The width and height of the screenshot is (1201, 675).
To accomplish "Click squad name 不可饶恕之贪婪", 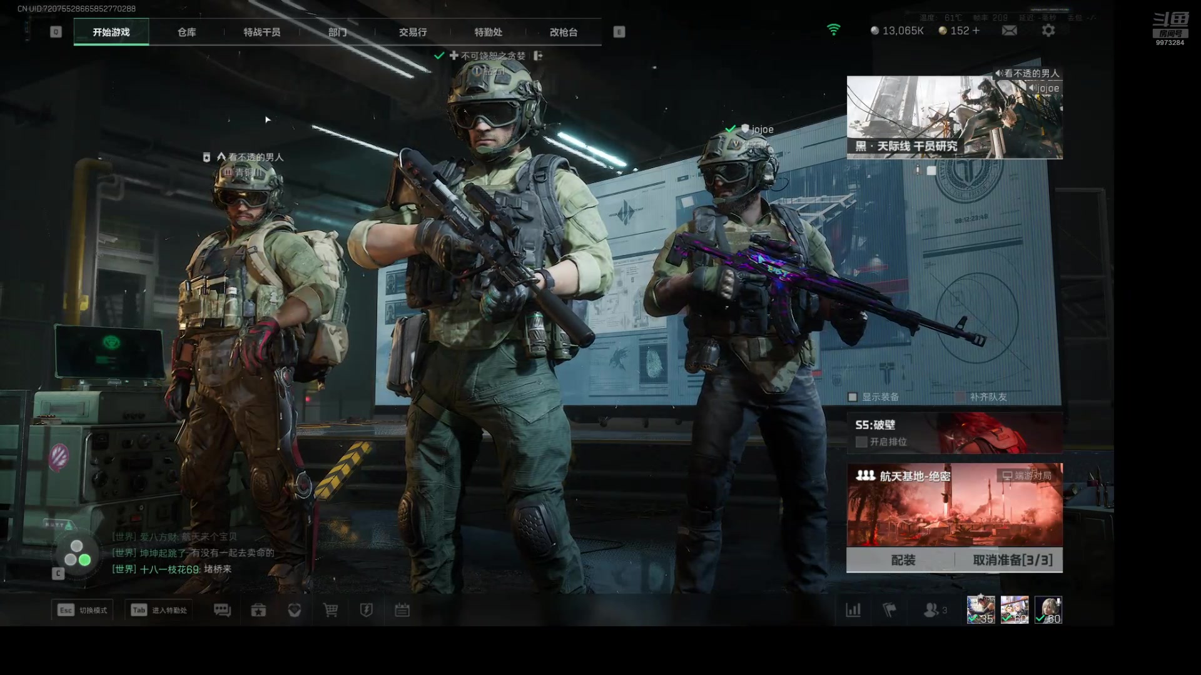I will click(x=493, y=56).
